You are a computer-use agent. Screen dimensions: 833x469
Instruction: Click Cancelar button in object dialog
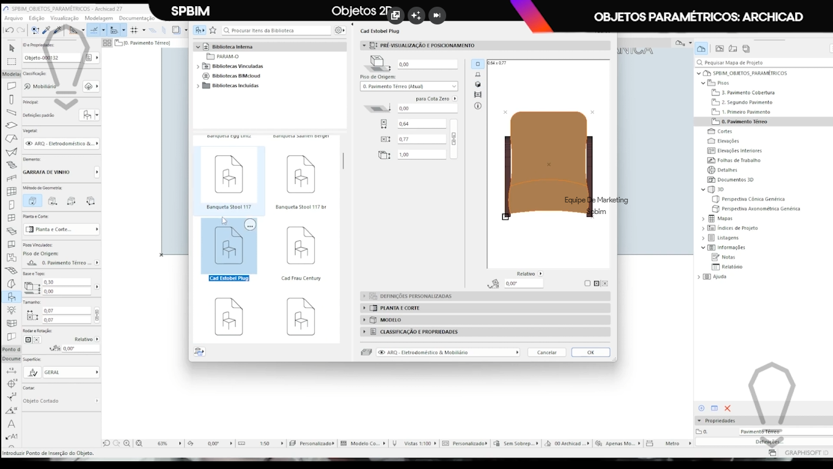pyautogui.click(x=546, y=352)
